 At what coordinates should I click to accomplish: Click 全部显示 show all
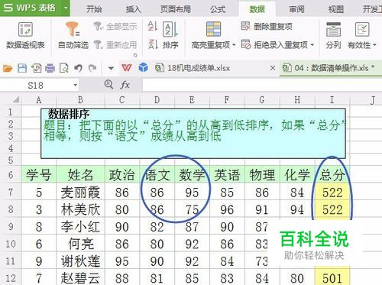(x=115, y=26)
